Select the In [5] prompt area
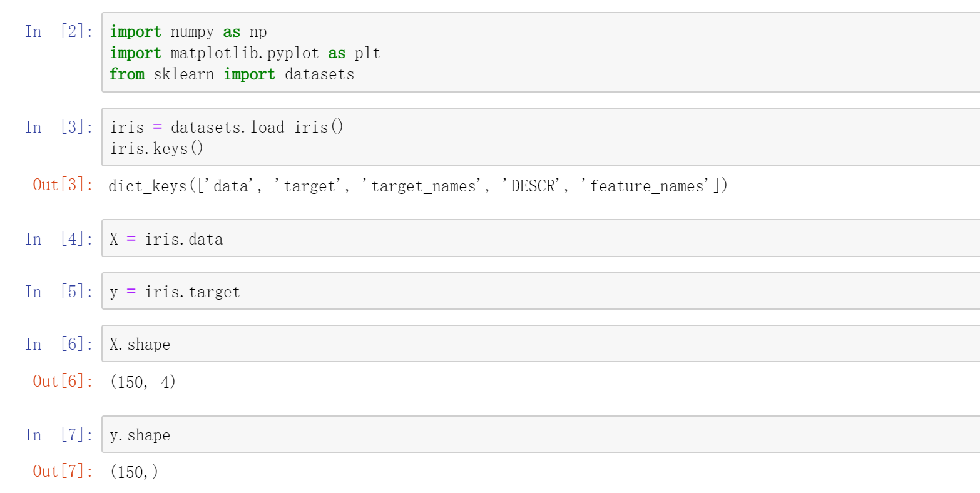Viewport: 980px width, 493px height. 59,292
